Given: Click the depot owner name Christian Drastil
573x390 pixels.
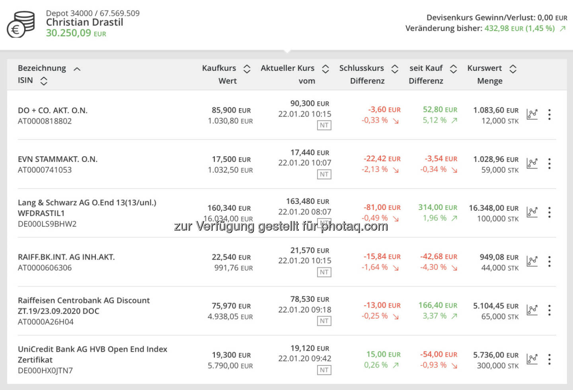Looking at the screenshot, I should (x=85, y=22).
